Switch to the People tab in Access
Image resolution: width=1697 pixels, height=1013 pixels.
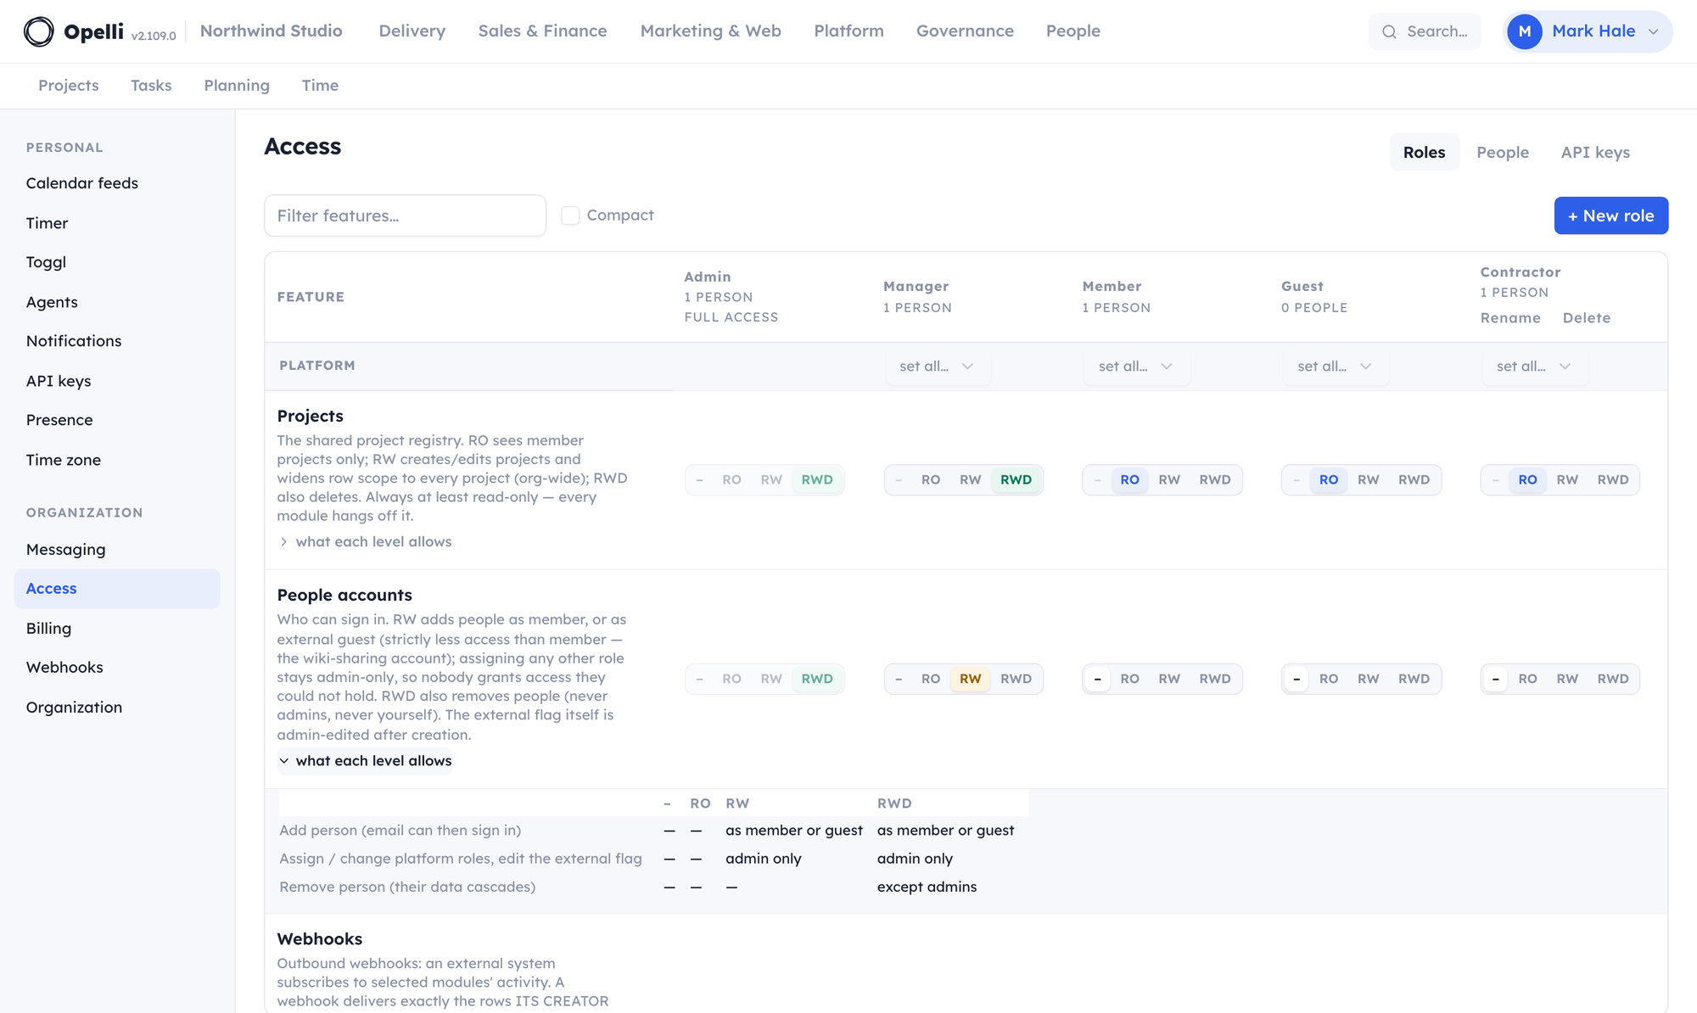click(x=1502, y=153)
